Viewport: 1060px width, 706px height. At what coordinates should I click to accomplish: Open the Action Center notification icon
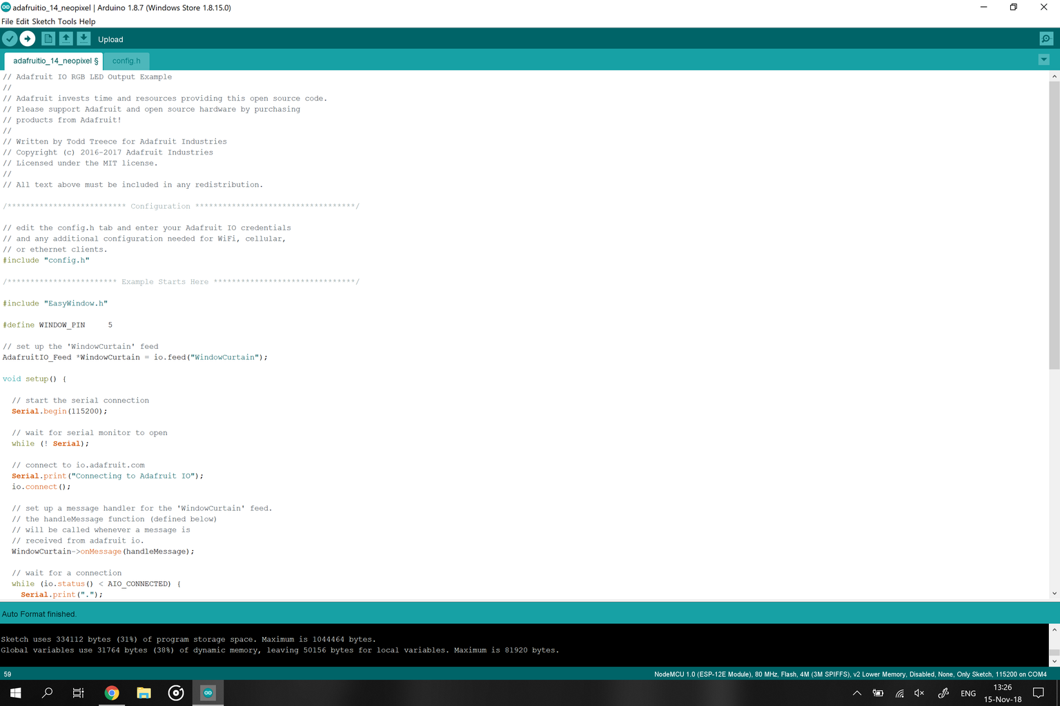[x=1039, y=693]
